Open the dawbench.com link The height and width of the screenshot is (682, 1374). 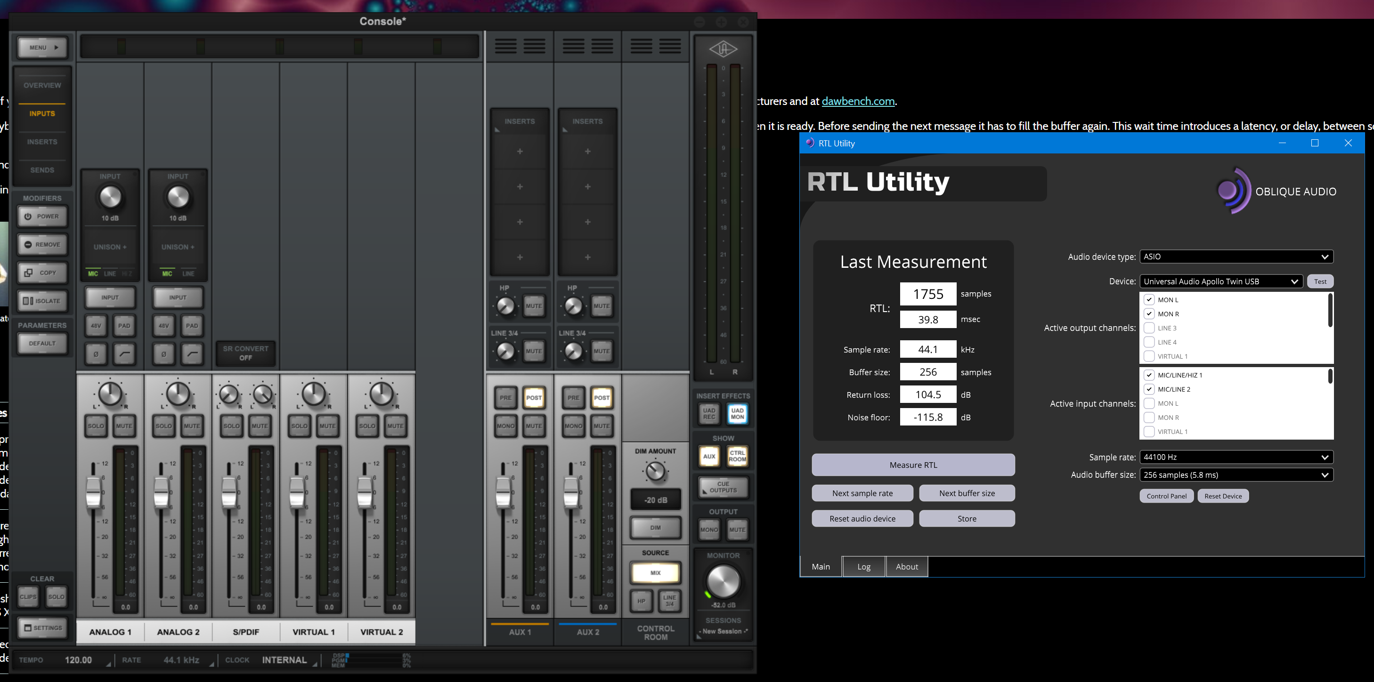click(858, 101)
